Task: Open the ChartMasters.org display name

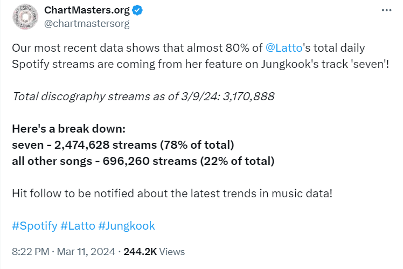Action: (87, 11)
